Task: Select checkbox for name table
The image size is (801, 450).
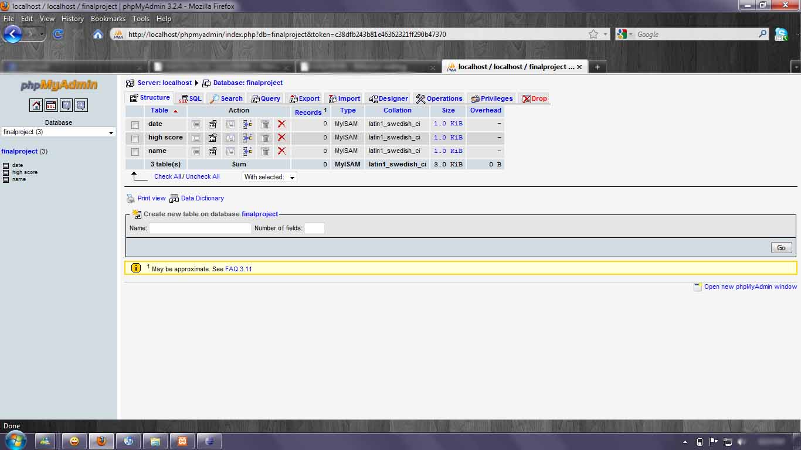Action: (x=135, y=152)
